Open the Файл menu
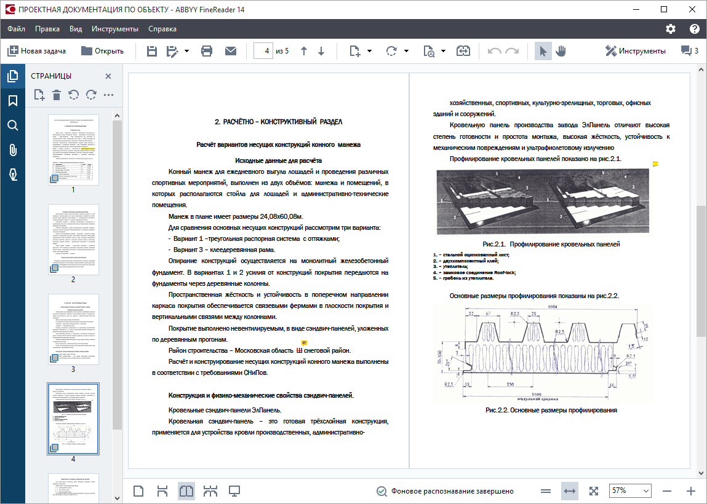Screen dimensions: 707x504 16,29
